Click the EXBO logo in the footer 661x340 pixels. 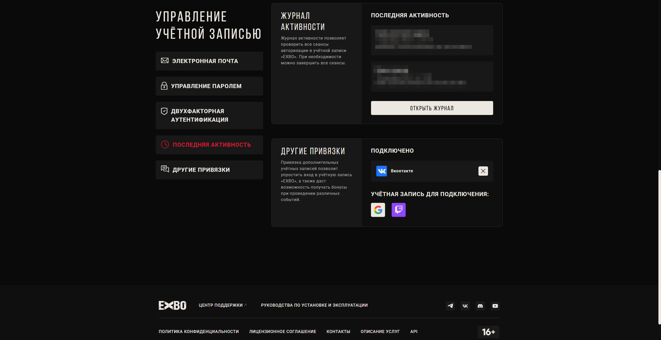point(172,305)
